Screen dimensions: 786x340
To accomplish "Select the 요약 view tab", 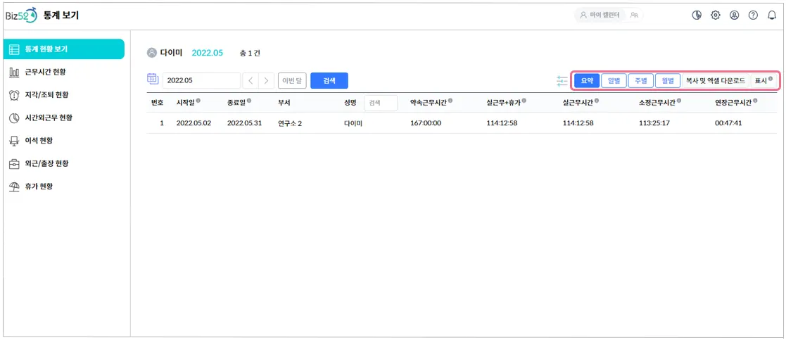I will tap(587, 81).
